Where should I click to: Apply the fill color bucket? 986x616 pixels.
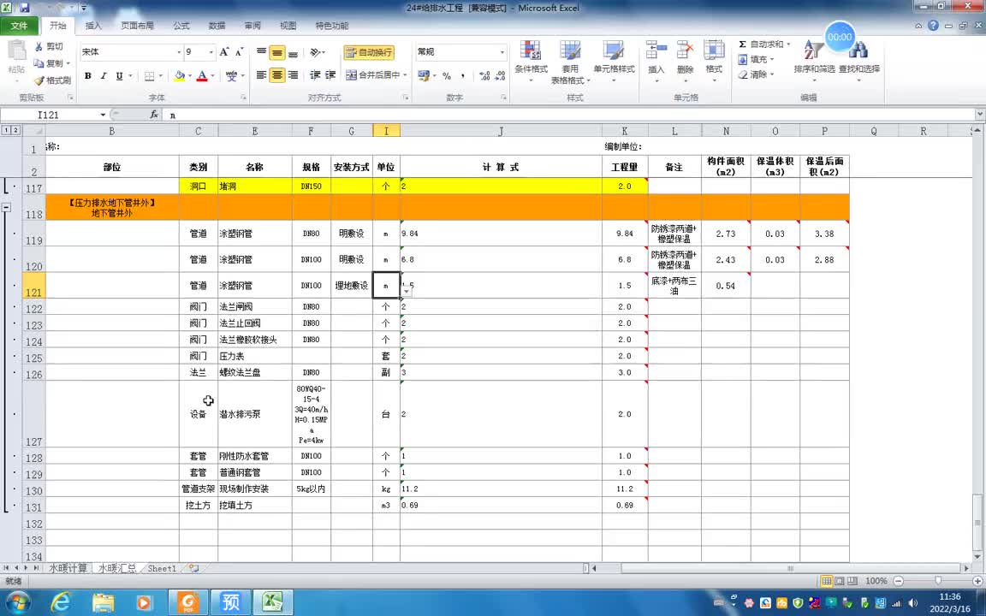click(180, 76)
